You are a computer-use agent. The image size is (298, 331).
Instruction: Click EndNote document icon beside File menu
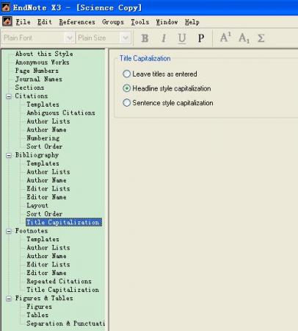pos(7,22)
